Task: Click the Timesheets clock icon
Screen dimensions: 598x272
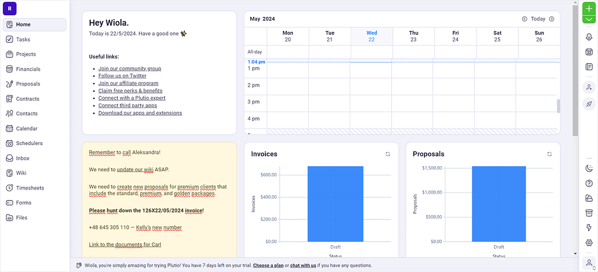Action: (9, 188)
